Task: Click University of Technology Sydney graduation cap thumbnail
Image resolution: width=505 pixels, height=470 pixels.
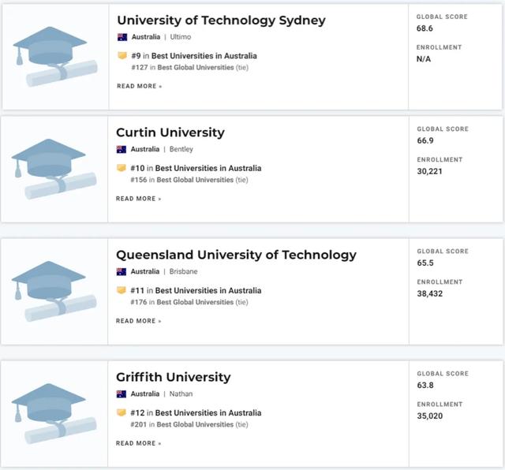Action: [55, 57]
